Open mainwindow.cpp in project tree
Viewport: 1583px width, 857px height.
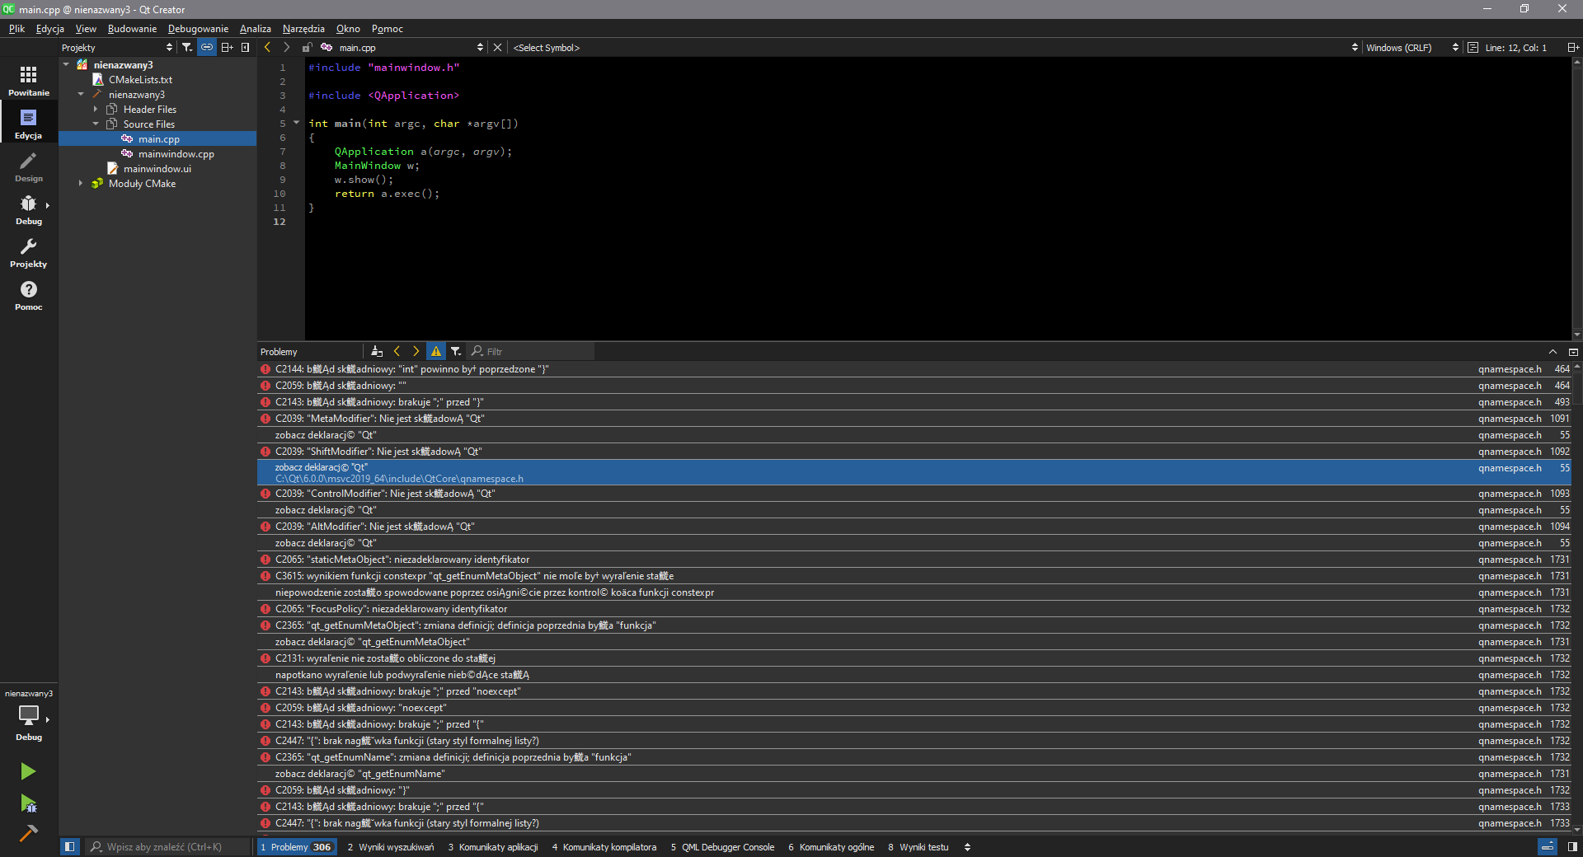point(176,154)
